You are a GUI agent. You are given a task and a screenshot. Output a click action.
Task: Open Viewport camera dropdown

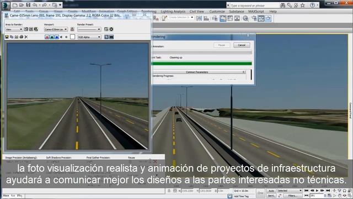(56, 29)
